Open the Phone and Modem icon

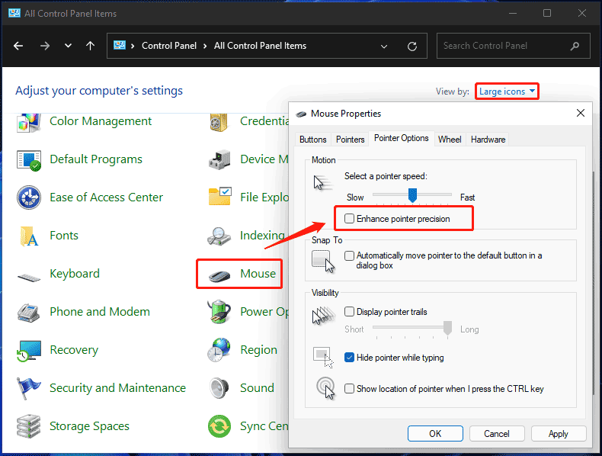(29, 313)
